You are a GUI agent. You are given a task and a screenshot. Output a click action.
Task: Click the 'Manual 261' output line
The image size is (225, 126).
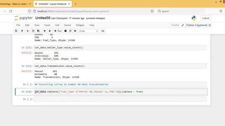(x=46, y=71)
